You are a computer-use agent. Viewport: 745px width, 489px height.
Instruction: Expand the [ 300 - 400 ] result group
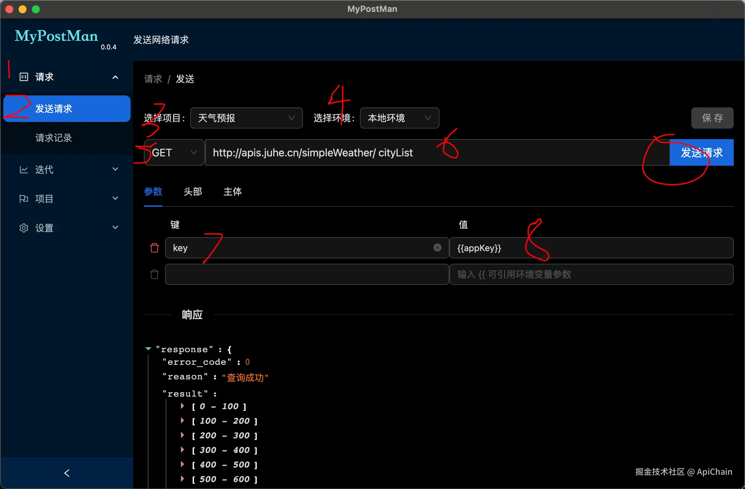(182, 450)
